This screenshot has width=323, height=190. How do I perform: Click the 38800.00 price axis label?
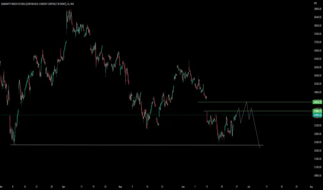pyautogui.click(x=317, y=9)
